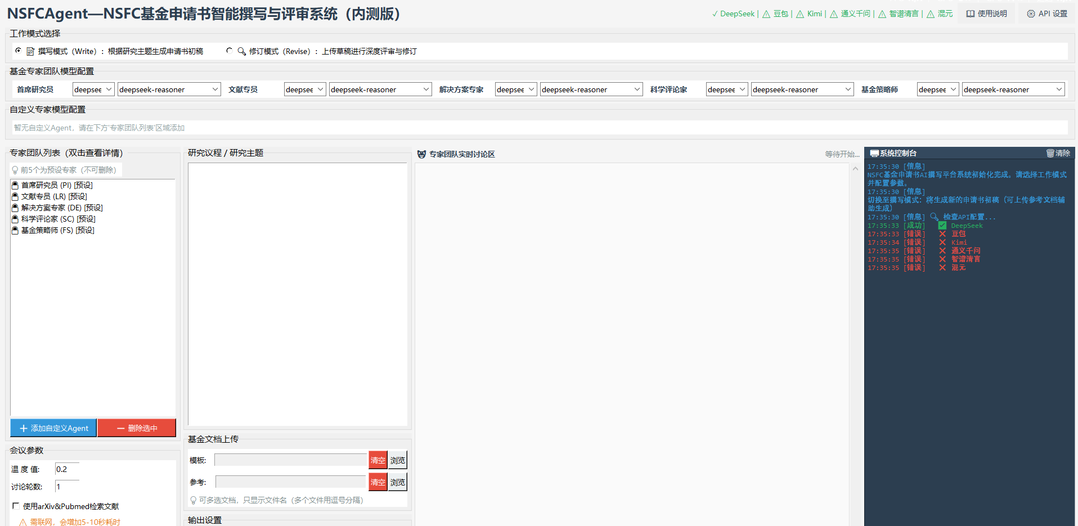The height and width of the screenshot is (526, 1078).
Task: Open the API 设置 gear icon
Action: (x=1031, y=13)
